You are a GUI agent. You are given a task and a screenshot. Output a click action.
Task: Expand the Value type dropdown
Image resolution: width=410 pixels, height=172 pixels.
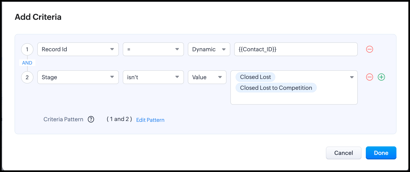pyautogui.click(x=207, y=77)
